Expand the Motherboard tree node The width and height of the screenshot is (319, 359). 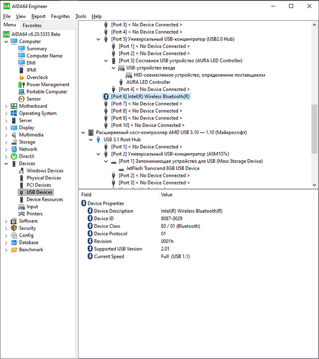point(6,106)
